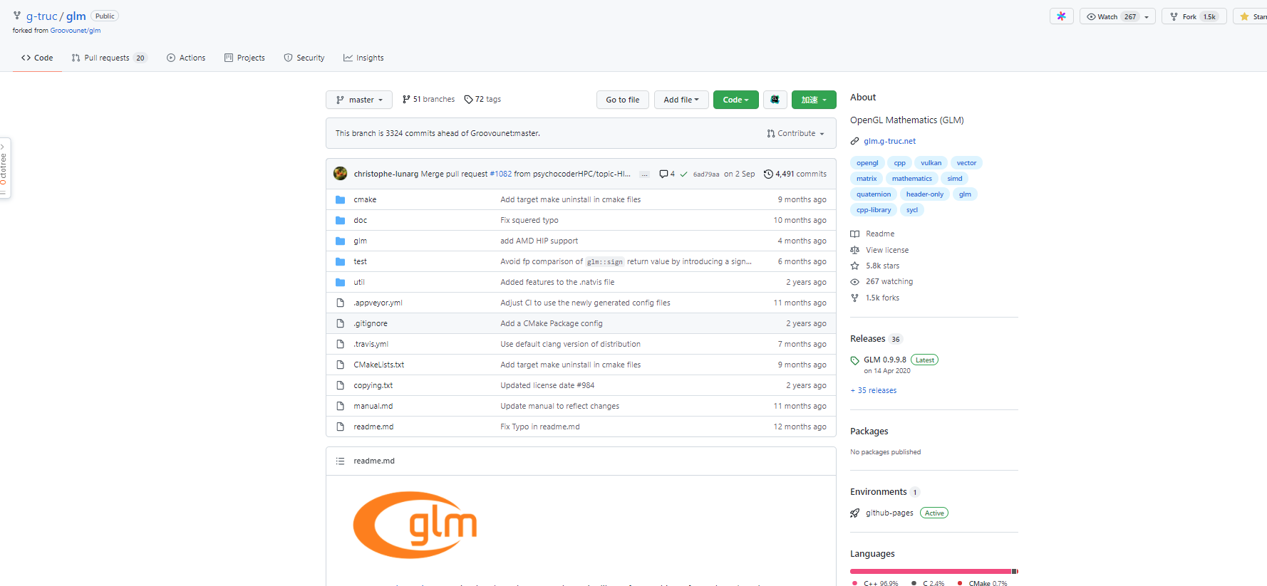Screen dimensions: 1267x586
Task: Click the file icon beside .appveyor.yml
Action: (341, 303)
